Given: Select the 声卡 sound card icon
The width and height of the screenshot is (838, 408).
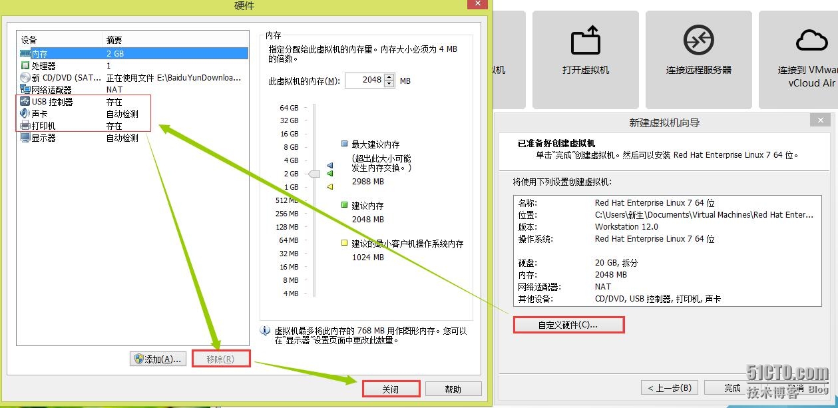Looking at the screenshot, I should click(25, 113).
